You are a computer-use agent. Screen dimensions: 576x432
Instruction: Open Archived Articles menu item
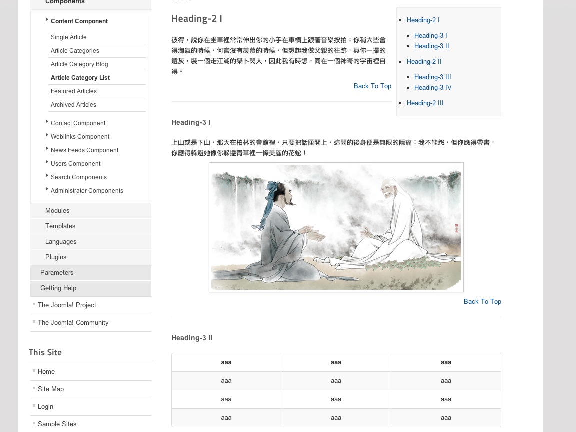(x=73, y=105)
